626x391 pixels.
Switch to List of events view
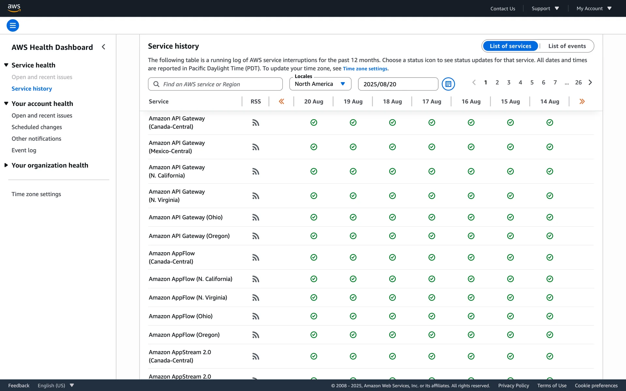[x=567, y=46]
